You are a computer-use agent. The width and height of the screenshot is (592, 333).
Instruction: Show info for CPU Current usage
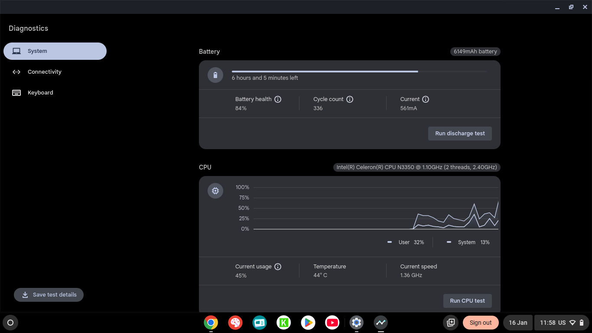tap(278, 267)
